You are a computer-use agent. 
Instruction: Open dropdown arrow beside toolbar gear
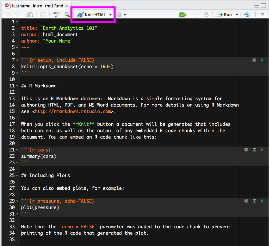(x=125, y=15)
